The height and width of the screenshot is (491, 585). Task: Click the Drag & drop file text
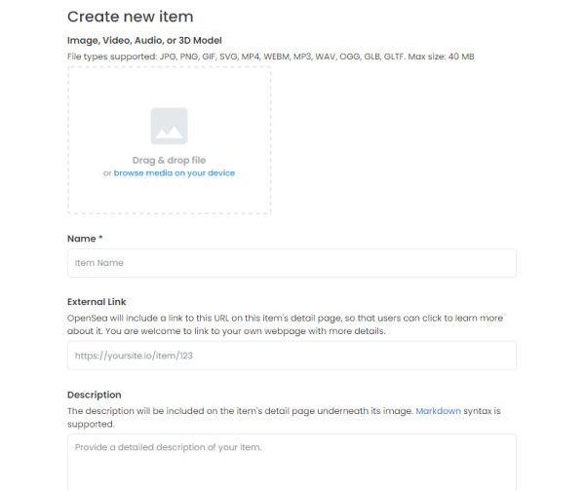[x=169, y=161]
